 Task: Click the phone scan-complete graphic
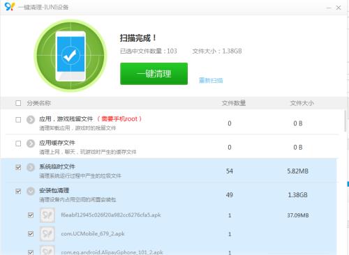(x=70, y=56)
